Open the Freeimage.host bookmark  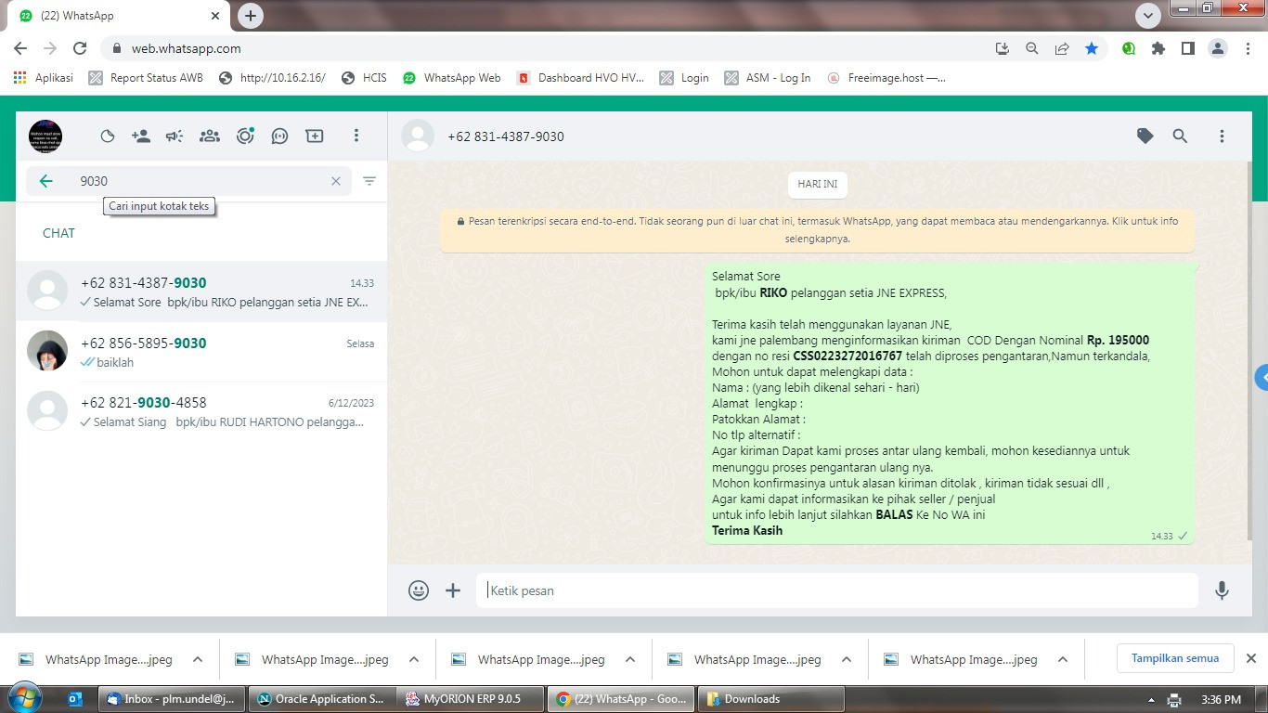coord(886,78)
